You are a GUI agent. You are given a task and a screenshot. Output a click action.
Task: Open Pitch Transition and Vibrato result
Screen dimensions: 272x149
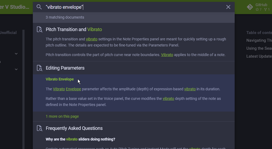pyautogui.click(x=74, y=29)
